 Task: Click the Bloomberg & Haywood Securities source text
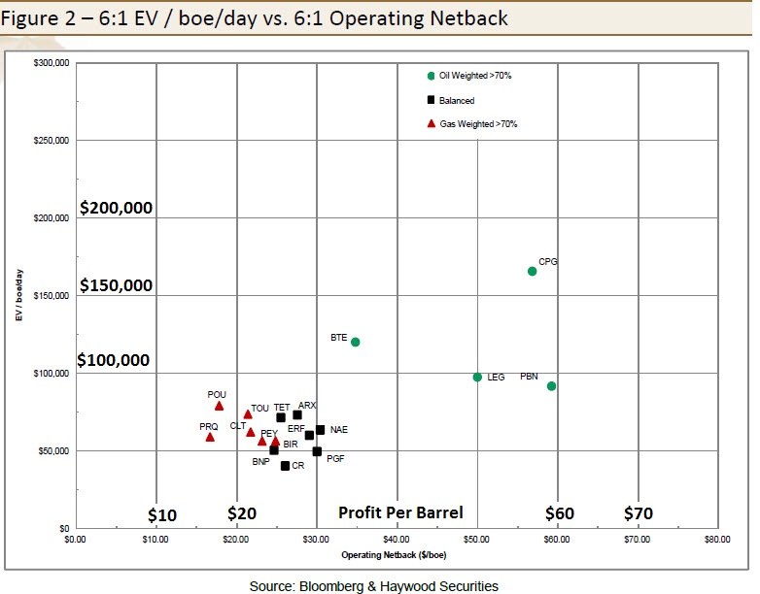(x=374, y=585)
